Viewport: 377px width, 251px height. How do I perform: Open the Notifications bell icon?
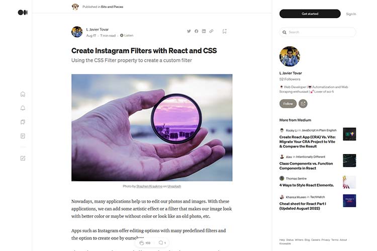(23, 108)
